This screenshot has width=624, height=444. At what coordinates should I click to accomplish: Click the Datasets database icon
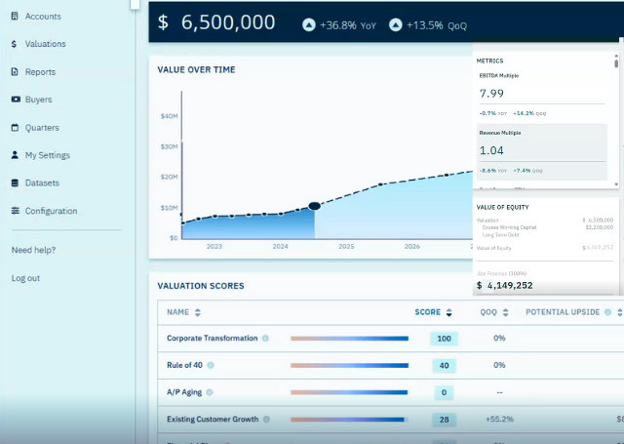tap(15, 183)
